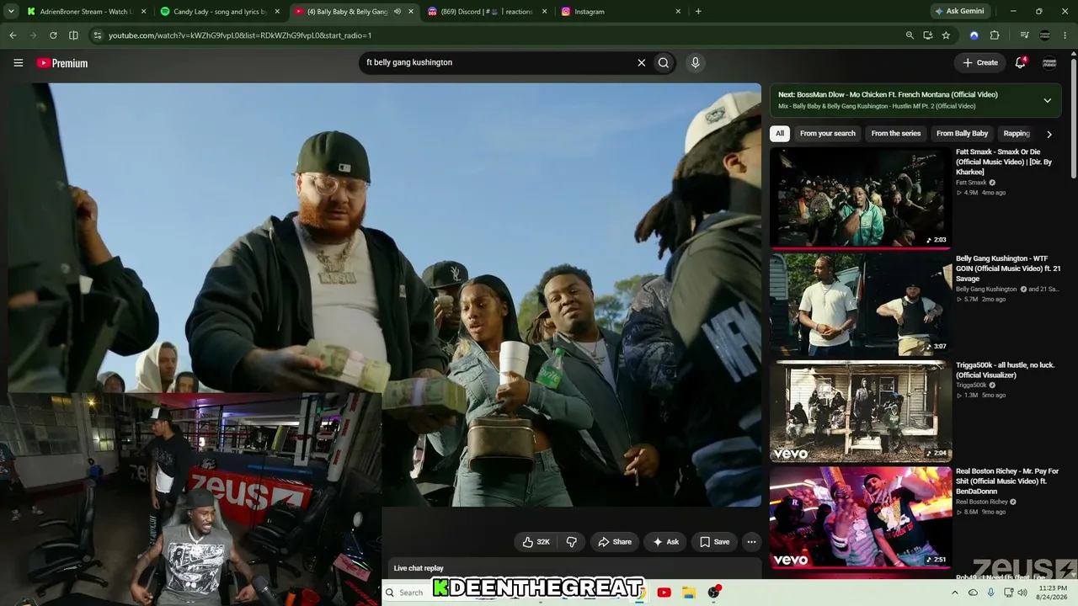Open the YouTube guide hamburger menu
This screenshot has width=1078, height=606.
18,62
